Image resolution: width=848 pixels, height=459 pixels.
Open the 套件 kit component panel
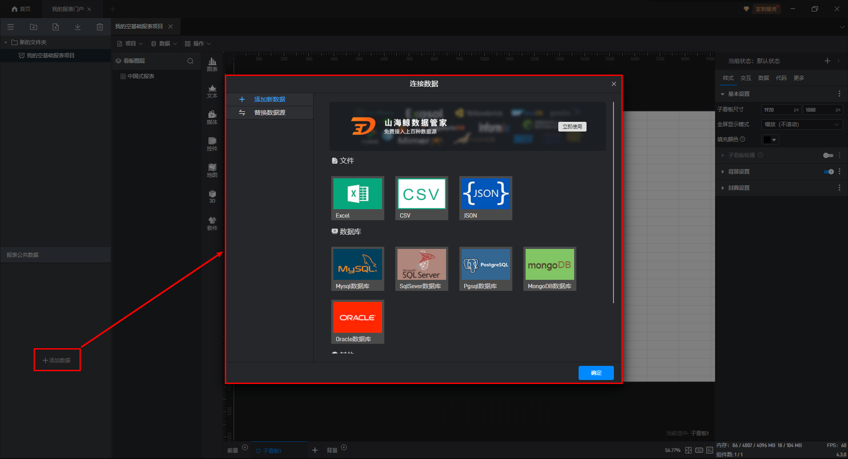point(212,224)
